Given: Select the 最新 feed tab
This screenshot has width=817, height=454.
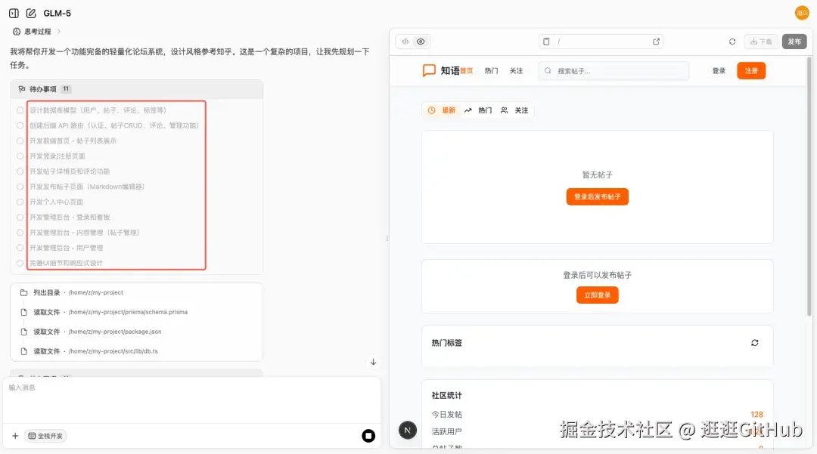Looking at the screenshot, I should point(442,110).
